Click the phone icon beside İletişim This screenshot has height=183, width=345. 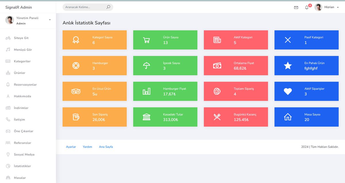pyautogui.click(x=8, y=119)
